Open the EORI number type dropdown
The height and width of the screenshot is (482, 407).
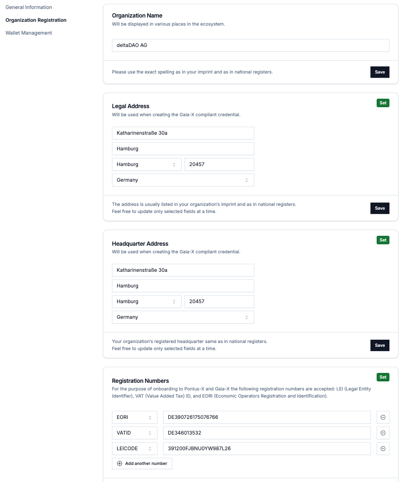point(135,417)
